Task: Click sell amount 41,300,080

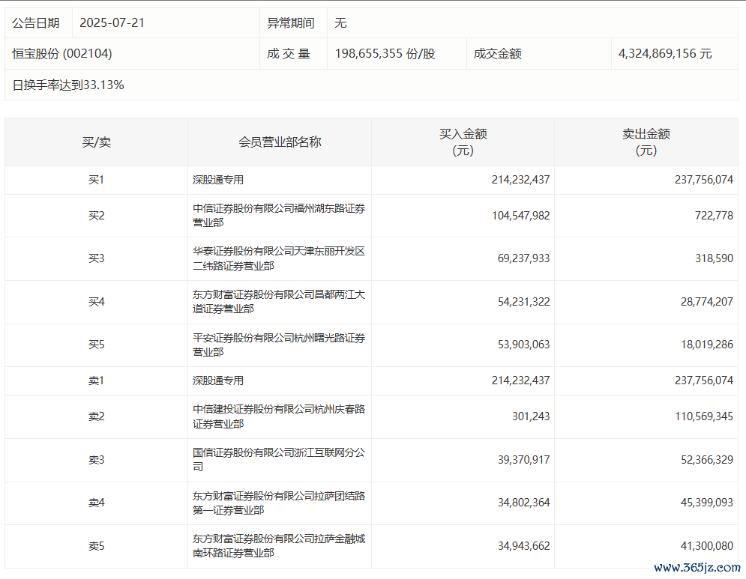Action: coord(706,546)
